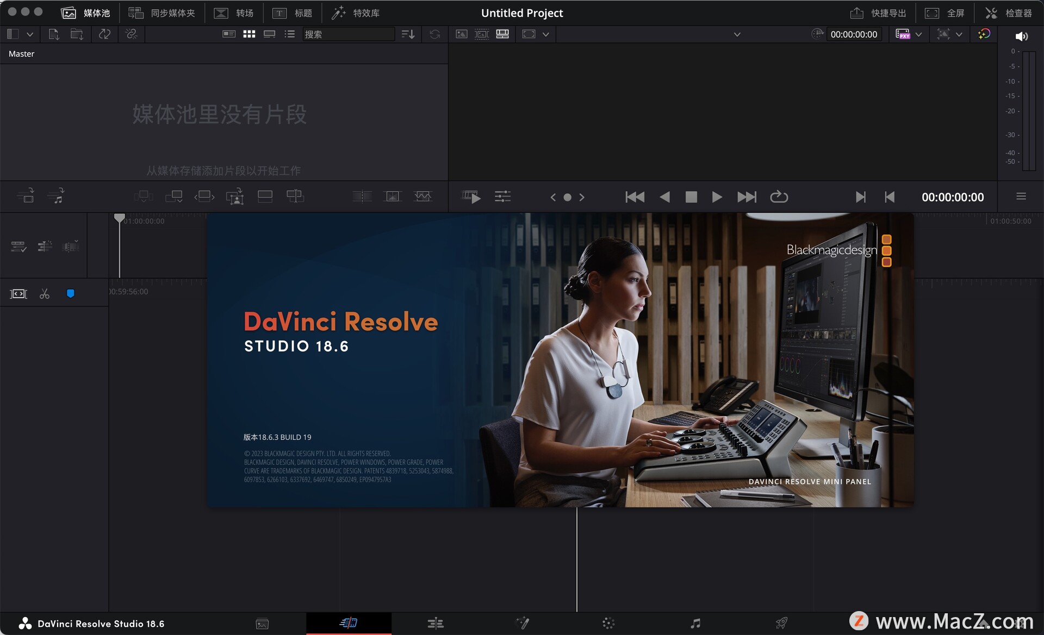
Task: Click add video track icon
Action: [x=26, y=196]
